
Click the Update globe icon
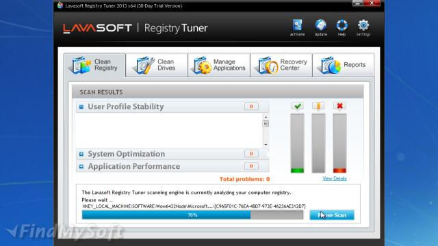(321, 27)
